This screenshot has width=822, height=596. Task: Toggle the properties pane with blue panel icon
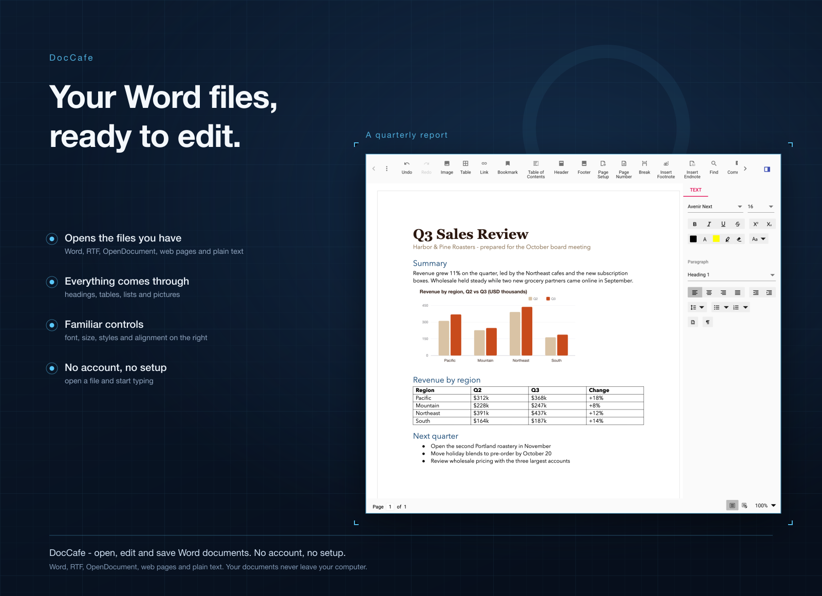click(x=767, y=169)
